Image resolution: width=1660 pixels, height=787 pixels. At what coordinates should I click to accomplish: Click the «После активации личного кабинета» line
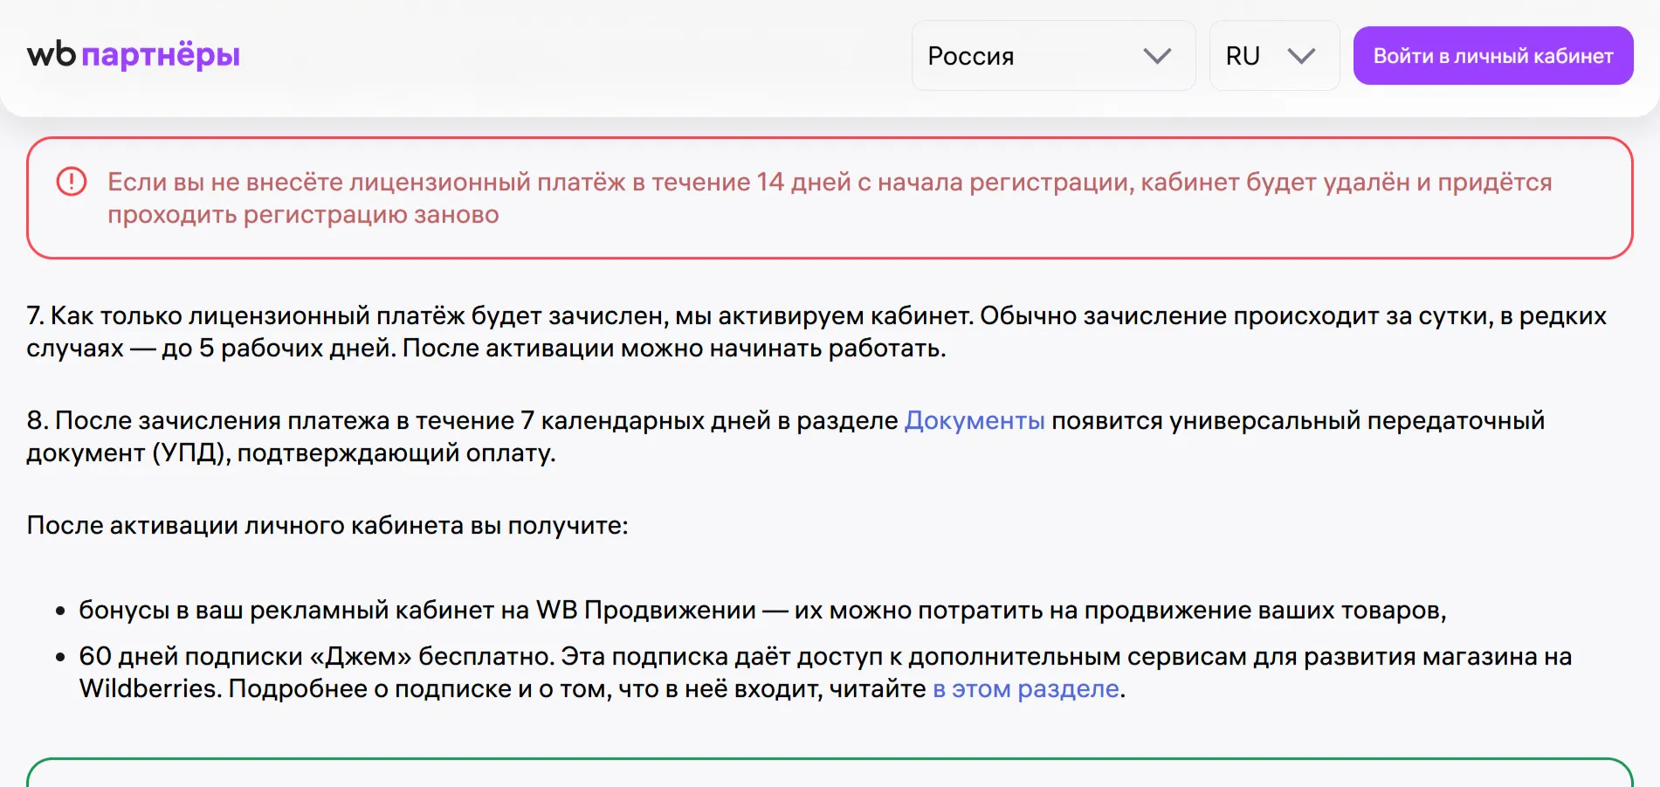coord(327,525)
